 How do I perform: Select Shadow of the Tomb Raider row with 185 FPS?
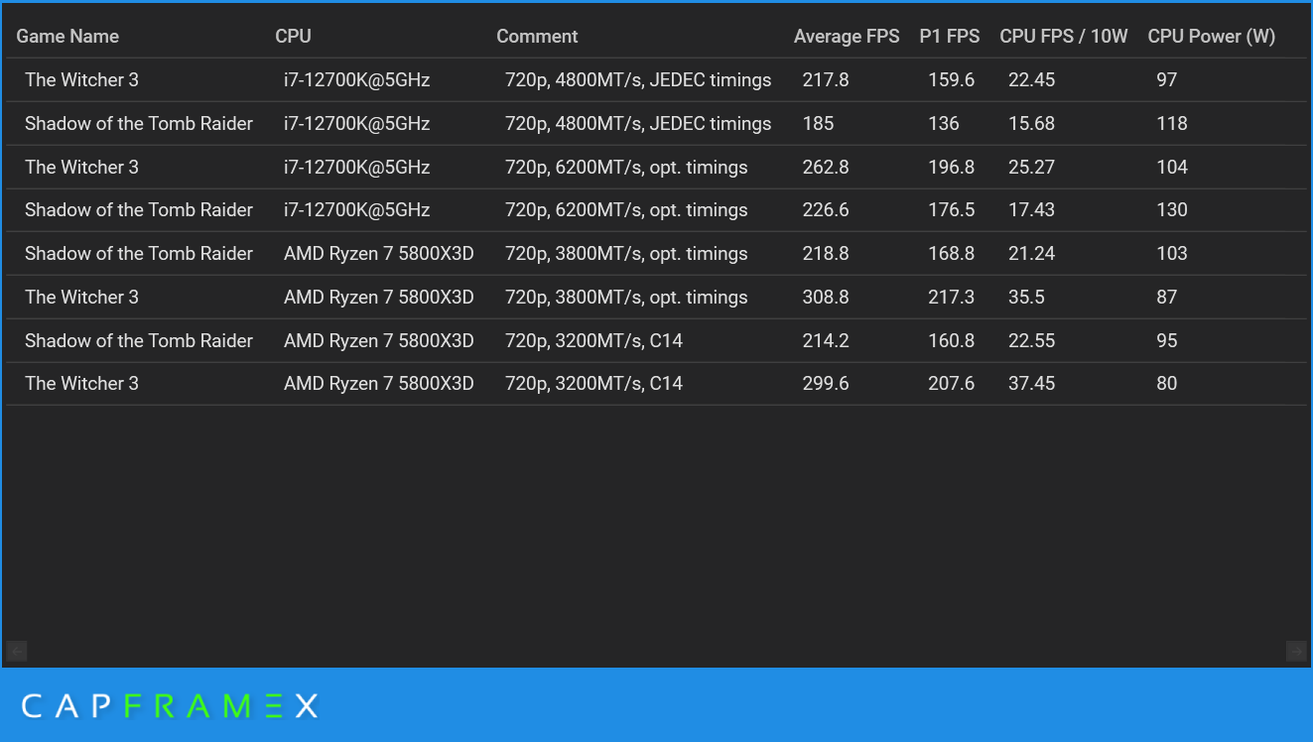[x=656, y=124]
